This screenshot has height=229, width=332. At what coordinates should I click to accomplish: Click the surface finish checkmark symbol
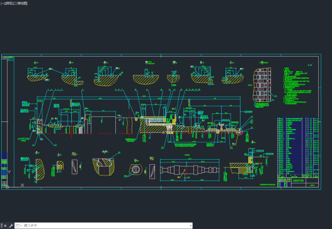tap(310, 65)
